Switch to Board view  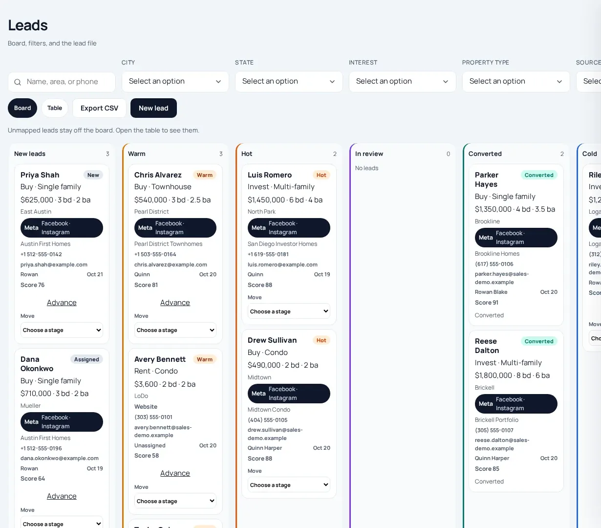[22, 108]
